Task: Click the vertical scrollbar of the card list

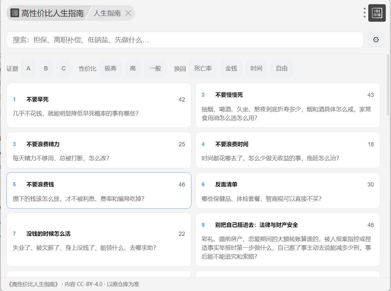Action: (388, 85)
